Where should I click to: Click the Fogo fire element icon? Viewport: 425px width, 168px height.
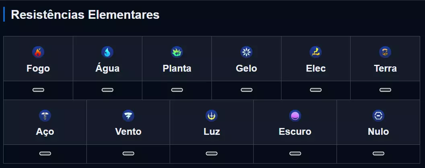coord(38,52)
